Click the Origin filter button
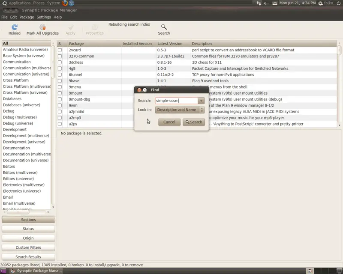Image resolution: width=343 pixels, height=274 pixels. (x=28, y=238)
